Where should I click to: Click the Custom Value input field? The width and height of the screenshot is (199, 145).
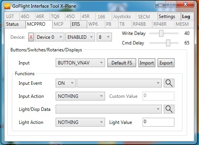(x=158, y=96)
